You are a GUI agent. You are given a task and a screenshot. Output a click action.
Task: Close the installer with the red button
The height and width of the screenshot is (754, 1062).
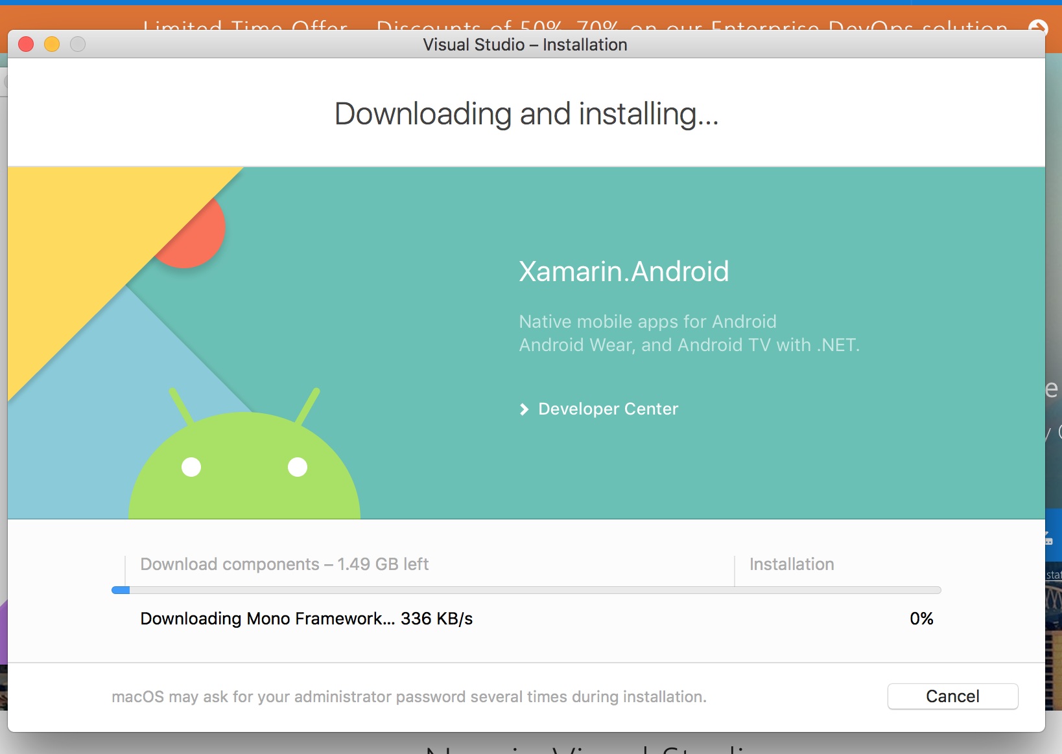(x=26, y=44)
